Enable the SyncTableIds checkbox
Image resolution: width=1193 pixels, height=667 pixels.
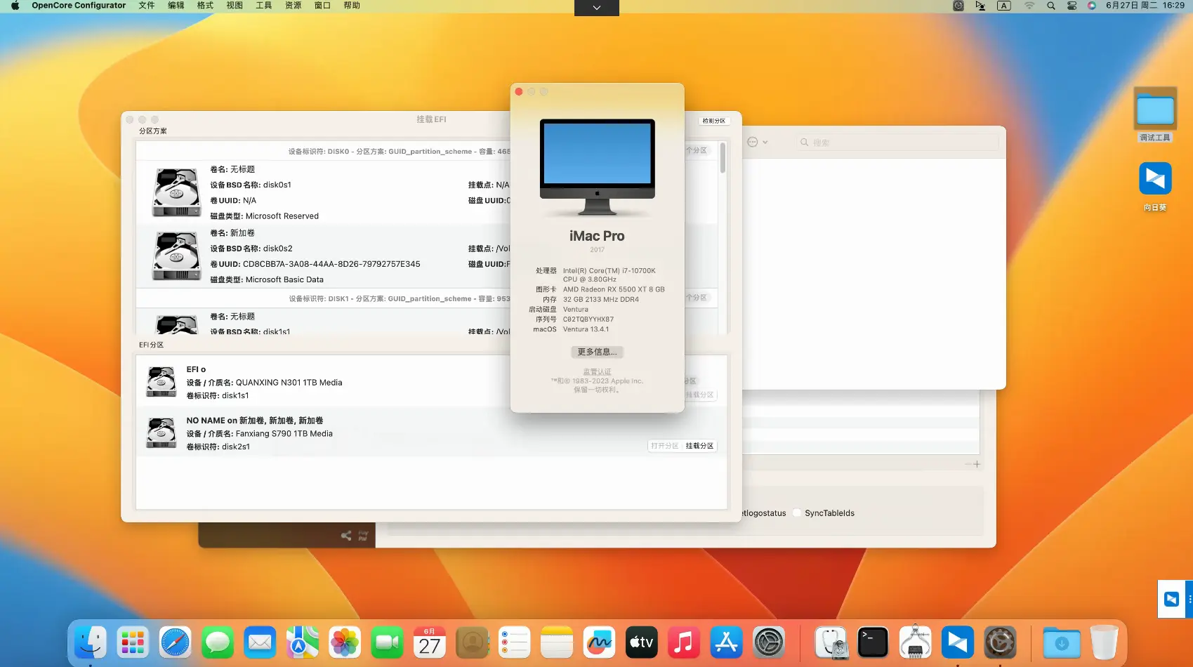click(x=796, y=513)
